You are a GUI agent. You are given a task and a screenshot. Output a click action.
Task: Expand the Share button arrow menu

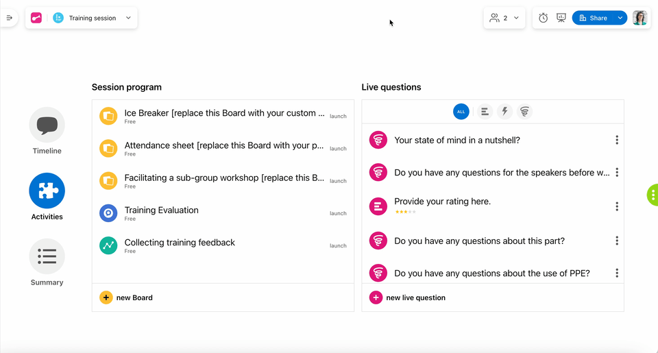[620, 18]
